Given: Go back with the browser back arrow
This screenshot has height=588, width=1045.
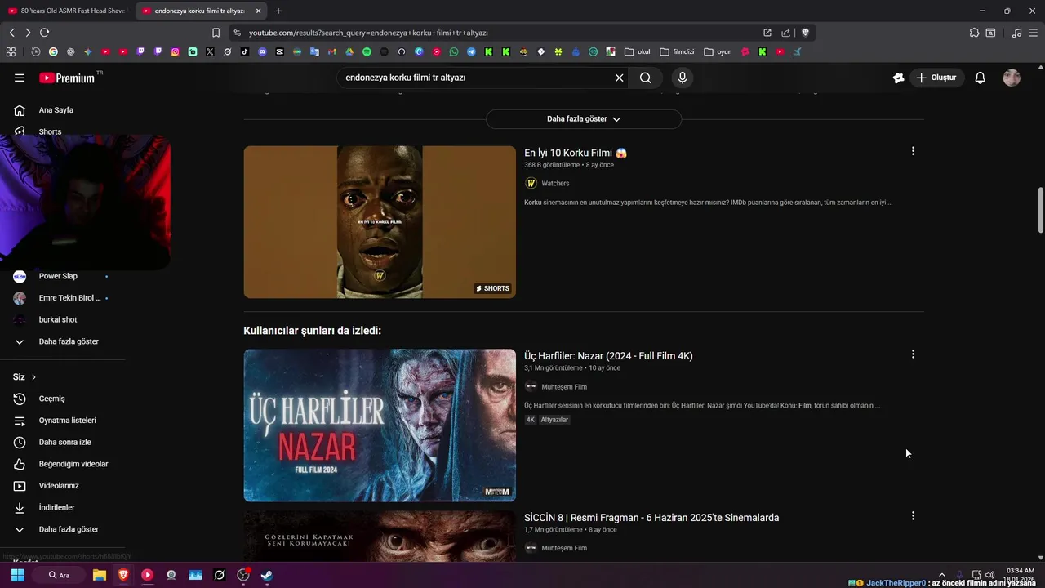Looking at the screenshot, I should point(11,33).
